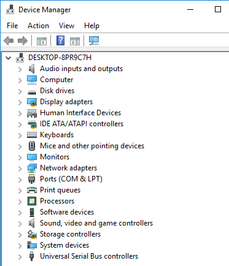Click the Universal Serial Bus controllers icon

(x=31, y=256)
